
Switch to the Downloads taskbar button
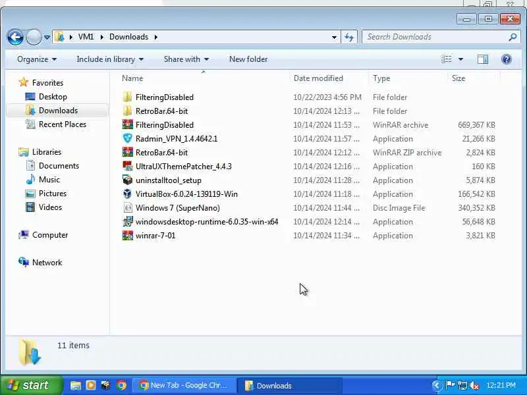290,385
